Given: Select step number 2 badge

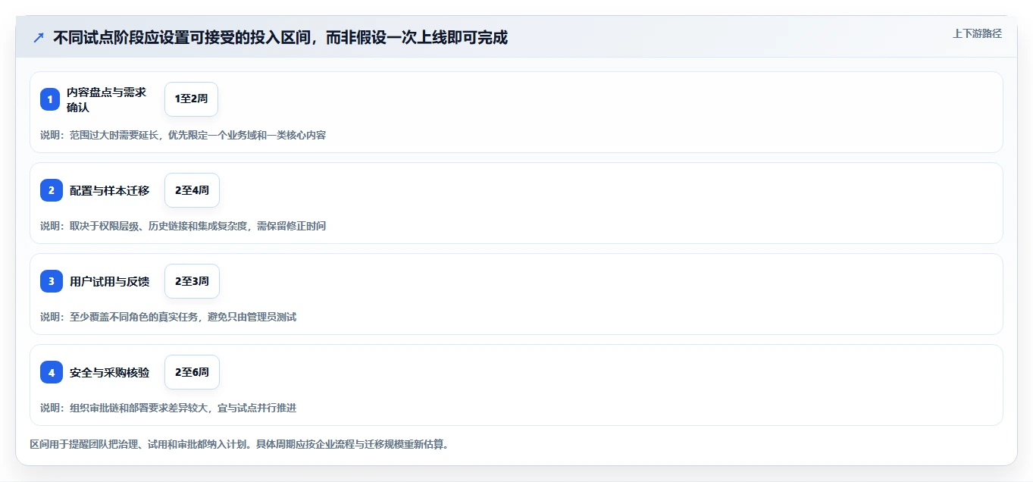Looking at the screenshot, I should click(x=52, y=190).
